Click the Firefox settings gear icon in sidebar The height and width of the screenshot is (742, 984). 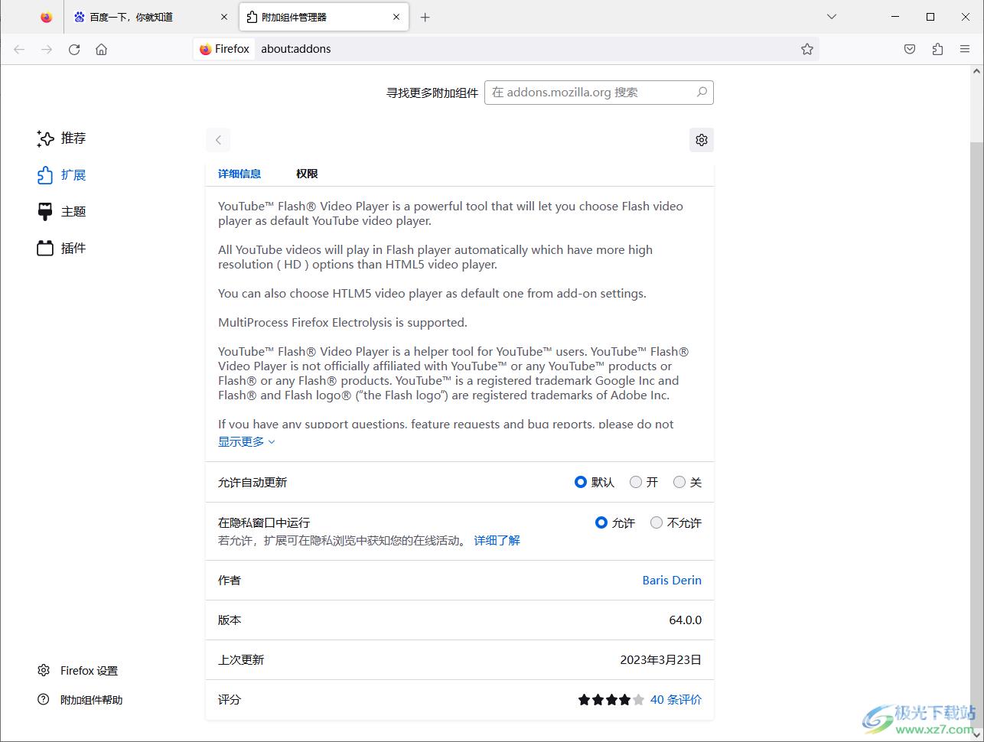point(44,670)
